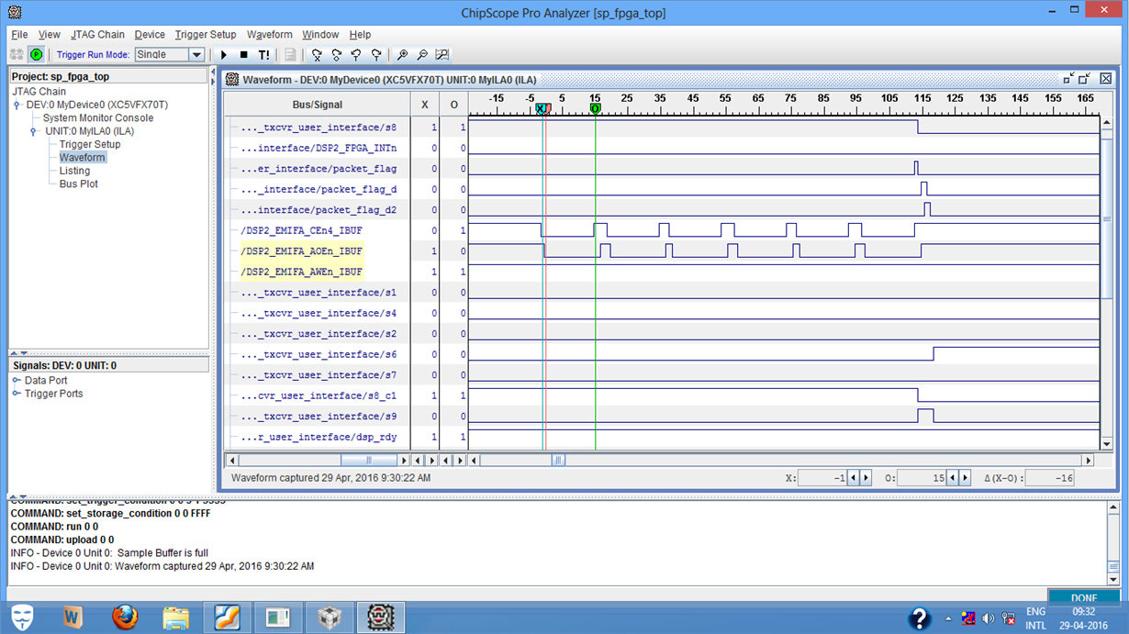Show hidden system tray icons arrow
This screenshot has height=634, width=1129.
[949, 618]
